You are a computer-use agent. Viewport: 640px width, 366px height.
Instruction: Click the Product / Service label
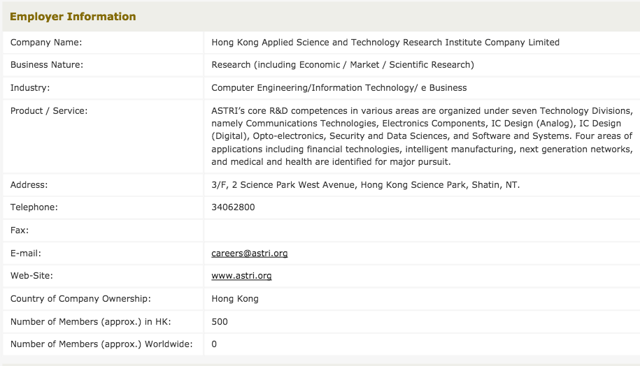(x=49, y=111)
